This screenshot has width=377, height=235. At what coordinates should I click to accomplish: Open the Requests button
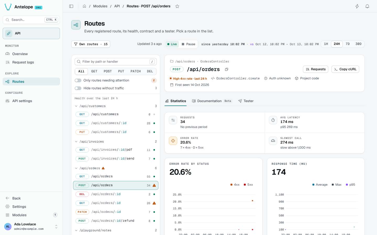pos(315,69)
